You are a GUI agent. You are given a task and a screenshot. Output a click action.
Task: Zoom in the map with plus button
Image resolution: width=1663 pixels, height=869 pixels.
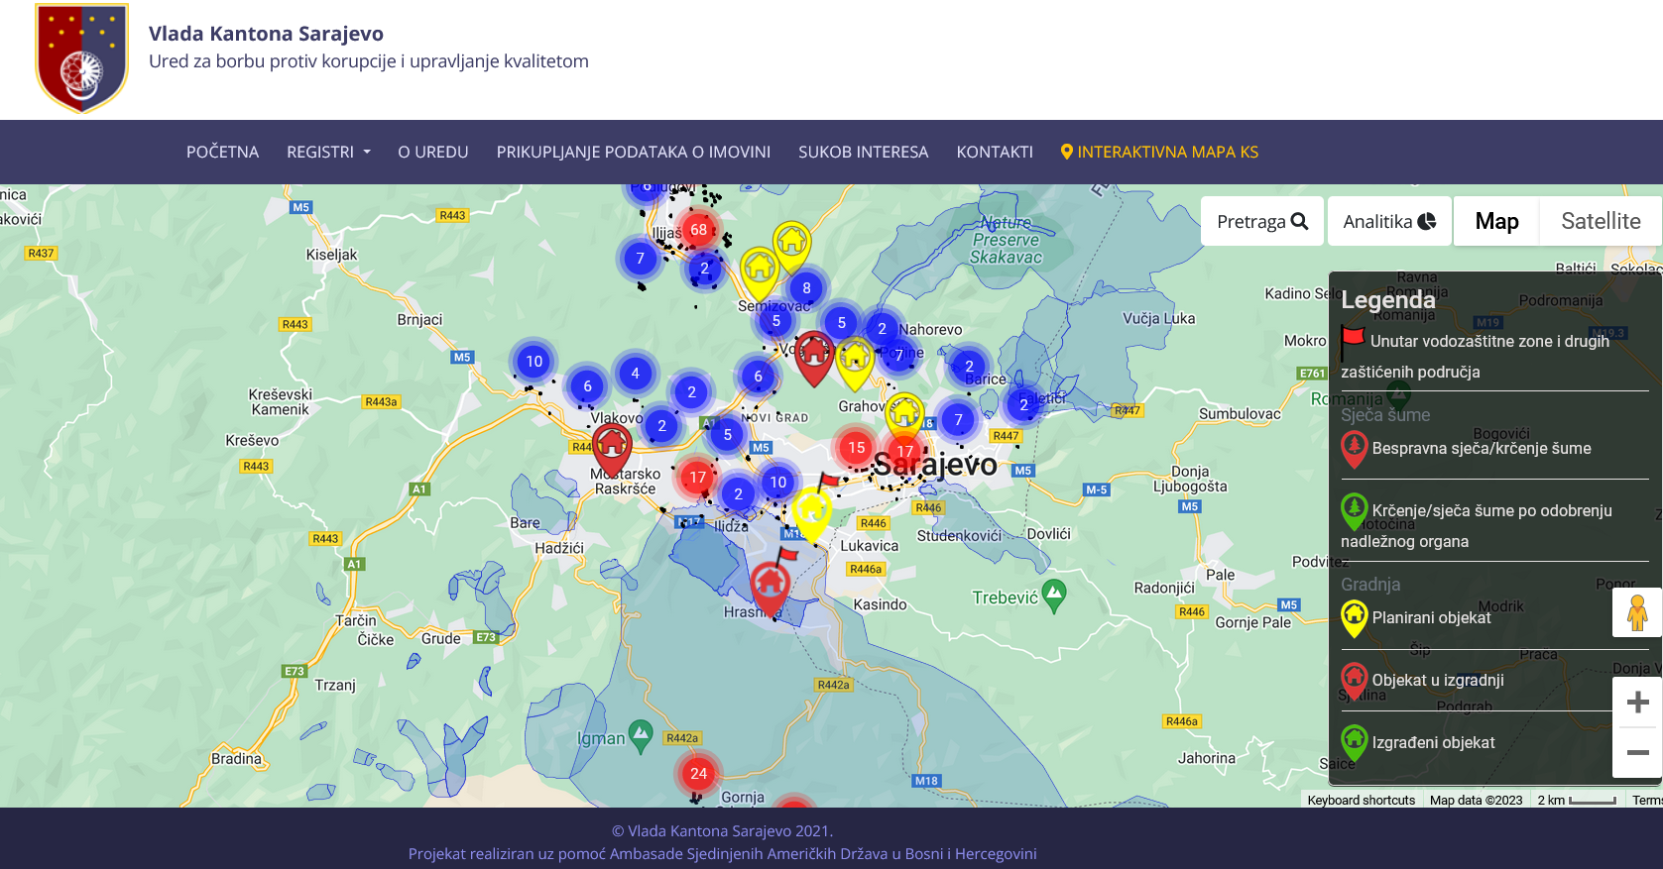(x=1637, y=703)
